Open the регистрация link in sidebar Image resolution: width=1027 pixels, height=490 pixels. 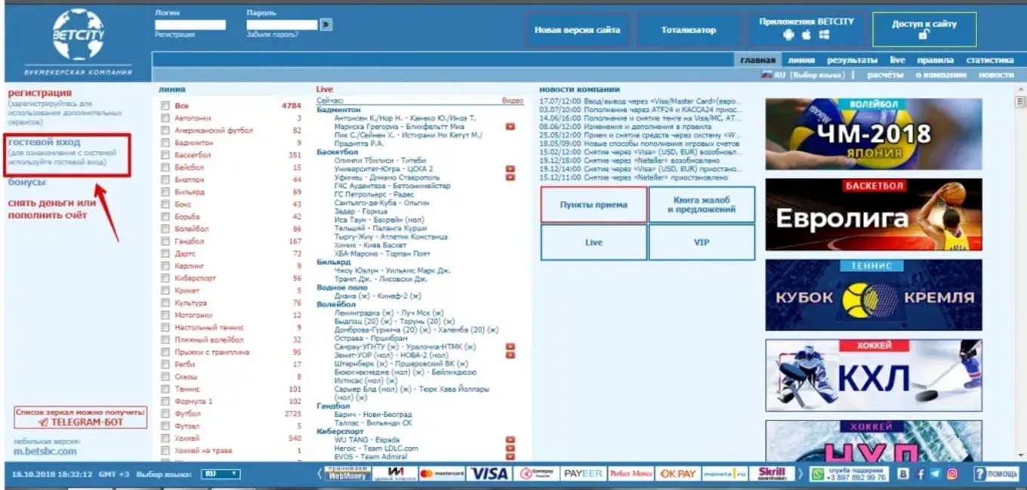point(39,93)
